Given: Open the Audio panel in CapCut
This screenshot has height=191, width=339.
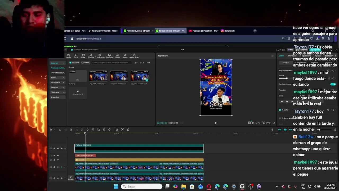Looking at the screenshot, I should click(68, 56).
